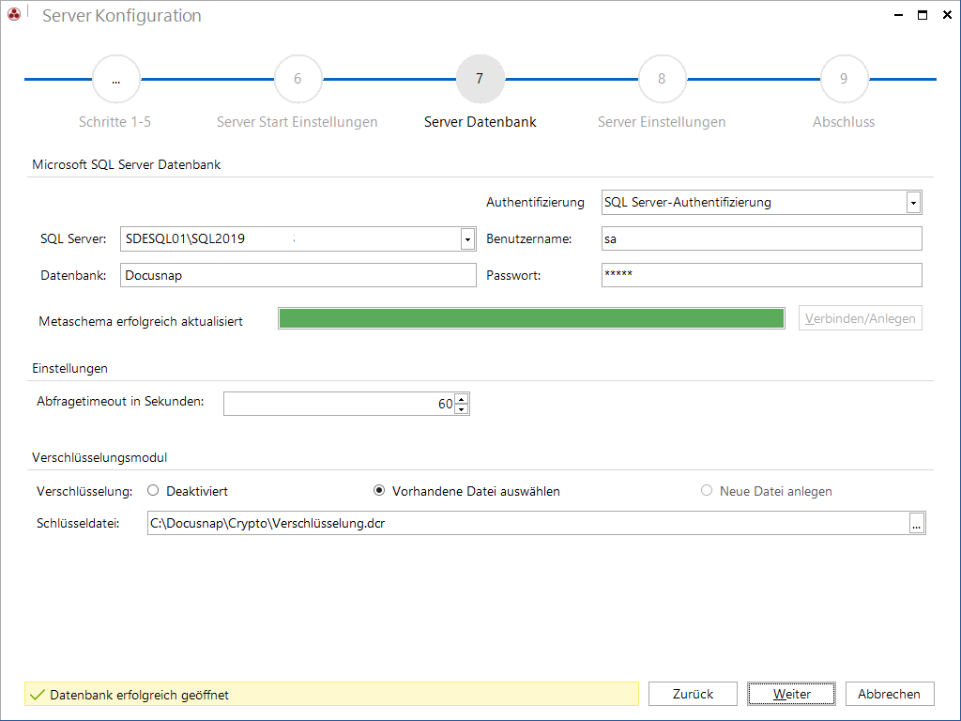Click the Docusnap app icon in title bar
This screenshot has height=721, width=961.
tap(13, 13)
